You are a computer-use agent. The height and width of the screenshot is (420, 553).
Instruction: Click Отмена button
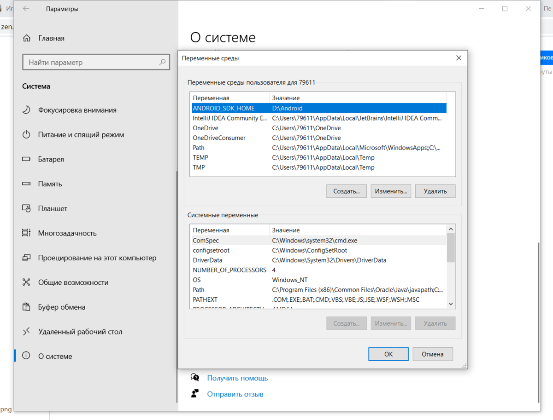(x=432, y=354)
